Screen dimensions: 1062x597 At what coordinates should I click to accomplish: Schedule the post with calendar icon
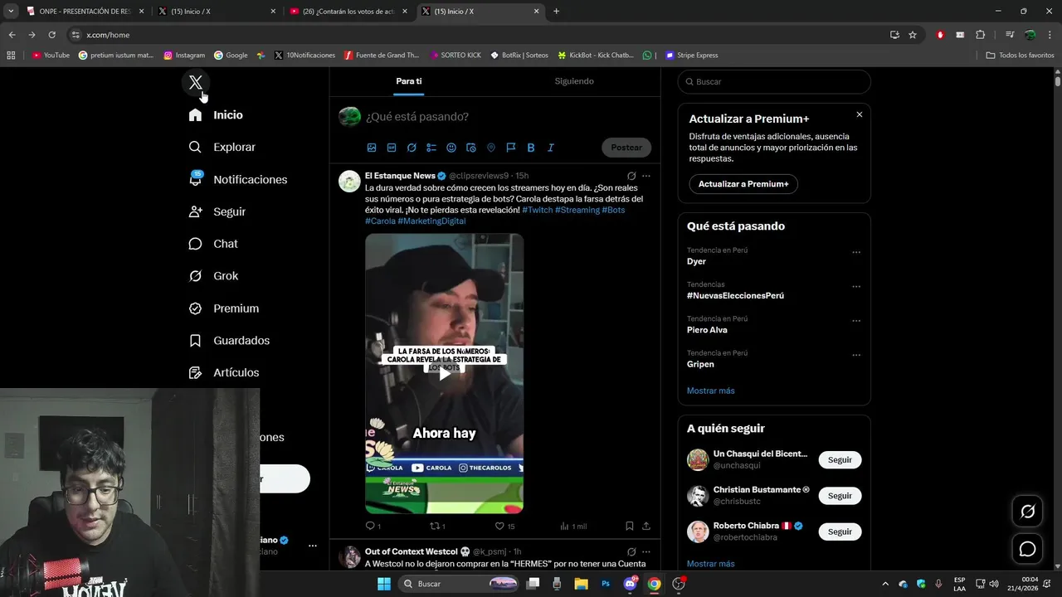pos(471,148)
